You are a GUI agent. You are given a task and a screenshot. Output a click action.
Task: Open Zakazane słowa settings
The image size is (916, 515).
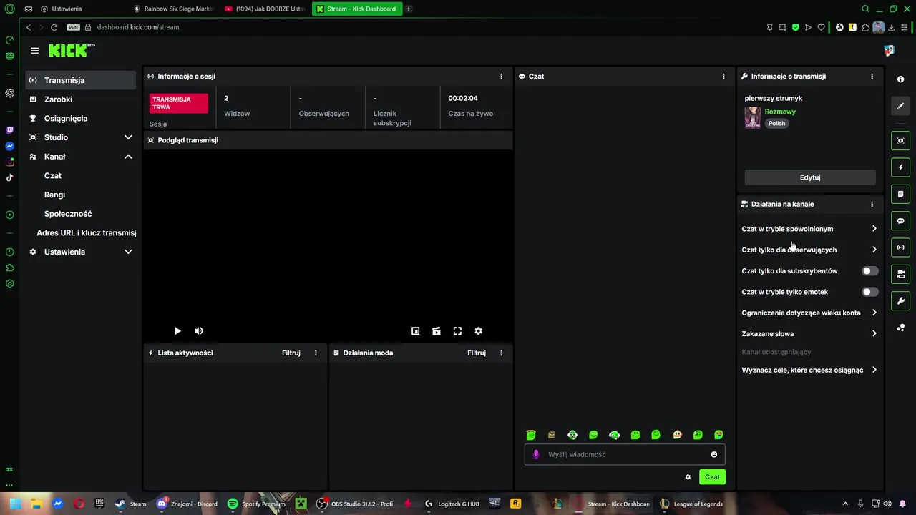tap(809, 334)
